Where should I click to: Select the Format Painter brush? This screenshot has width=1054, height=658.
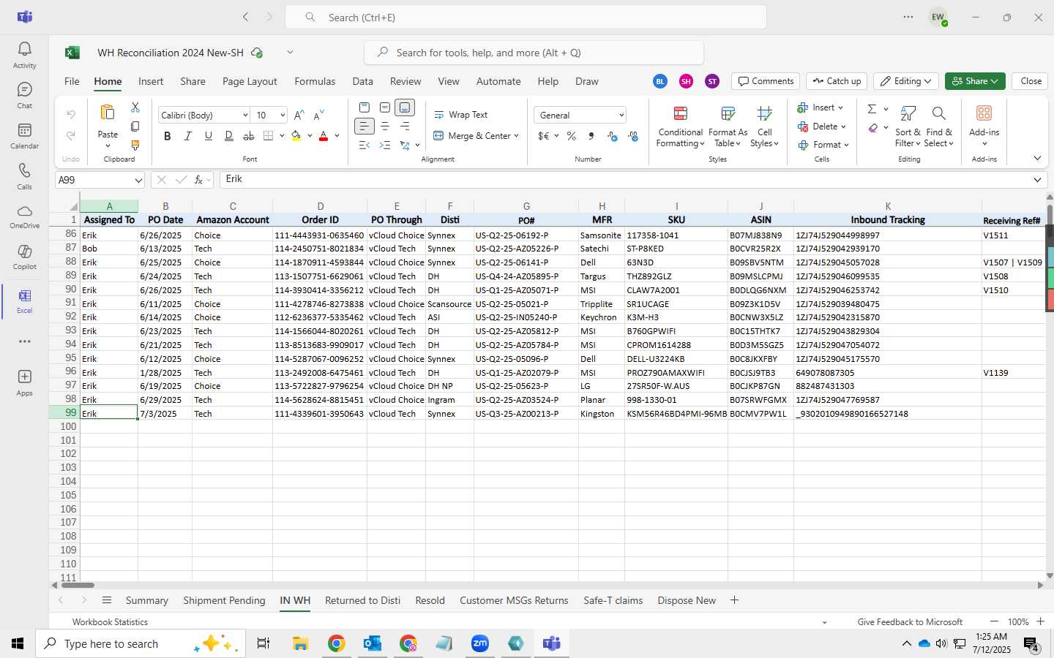point(135,145)
